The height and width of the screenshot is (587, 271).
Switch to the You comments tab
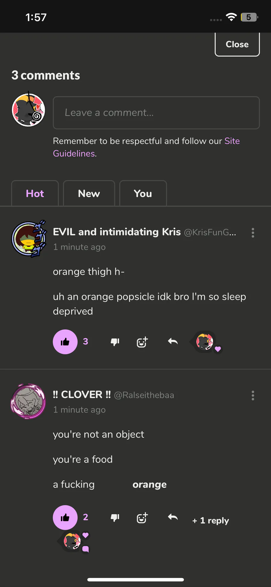[143, 193]
